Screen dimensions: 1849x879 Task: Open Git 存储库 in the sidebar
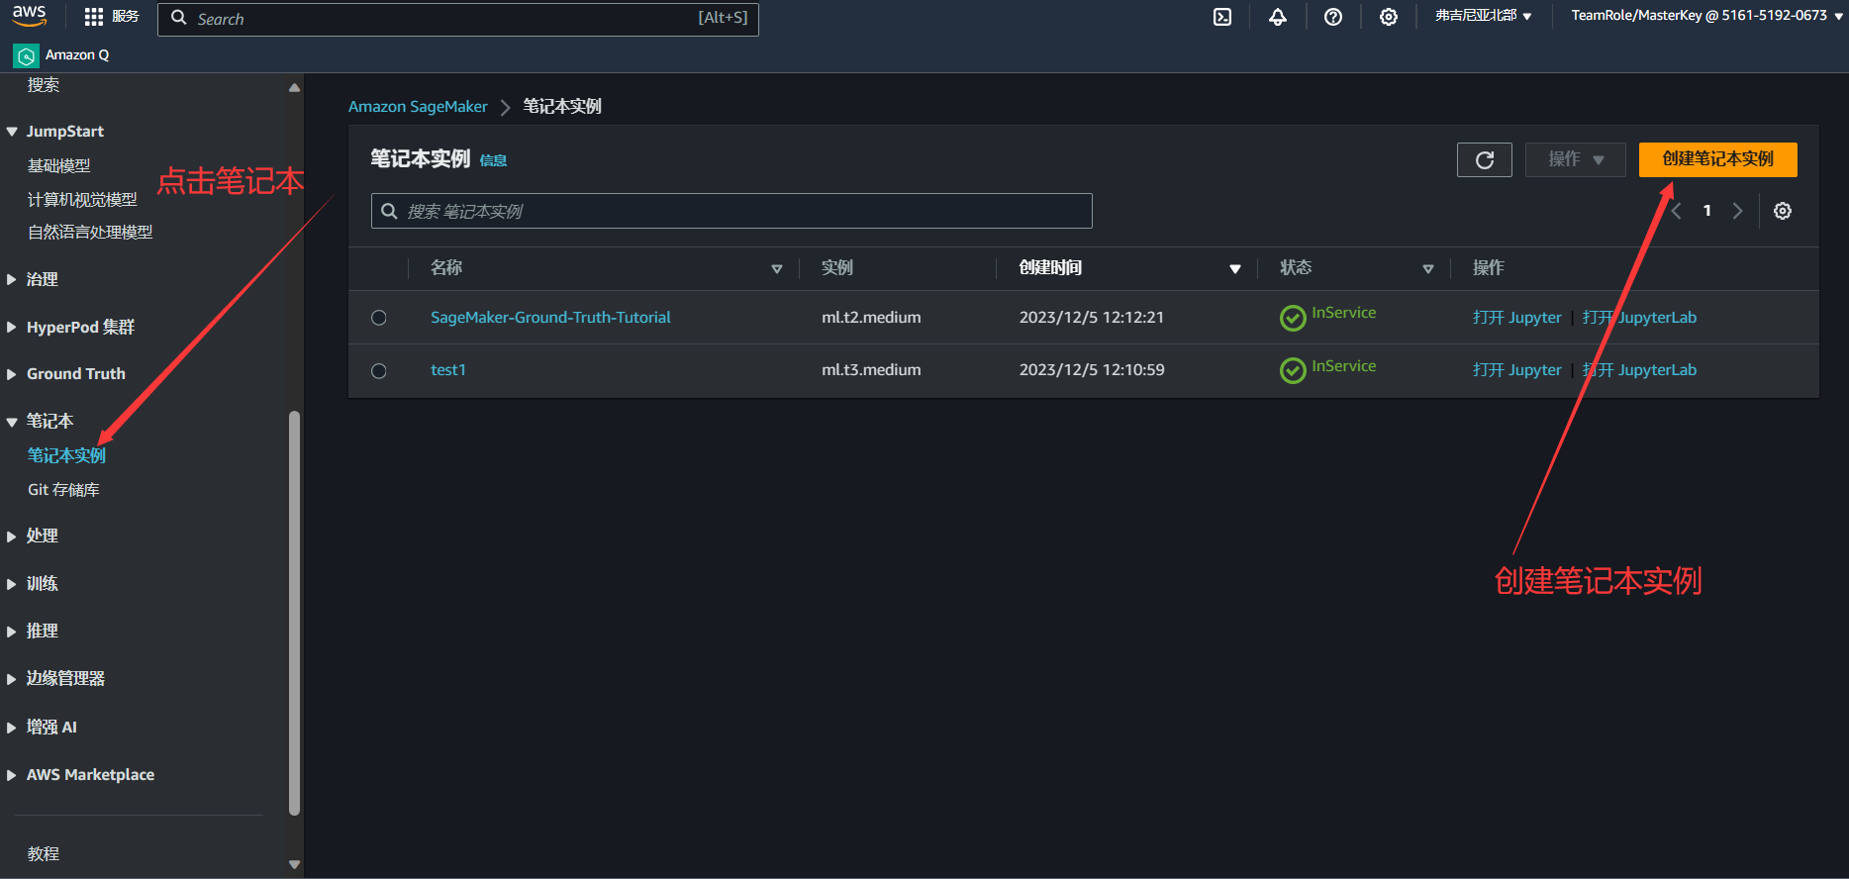(x=63, y=490)
